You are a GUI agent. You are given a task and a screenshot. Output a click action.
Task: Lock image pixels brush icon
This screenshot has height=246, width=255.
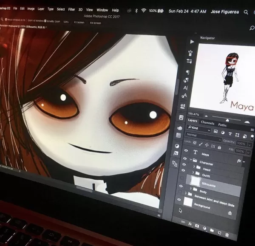coord(201,144)
